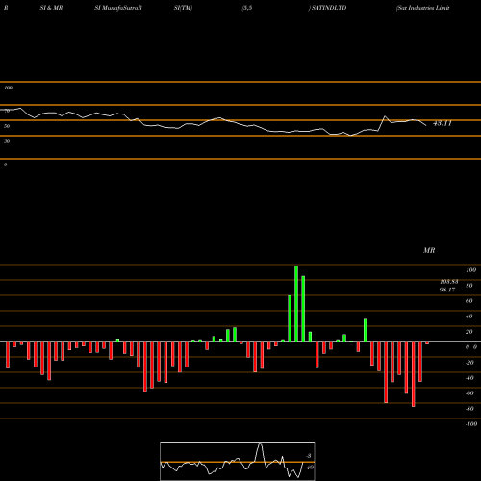Click the 'SI & MR' header label

pyautogui.click(x=51, y=8)
